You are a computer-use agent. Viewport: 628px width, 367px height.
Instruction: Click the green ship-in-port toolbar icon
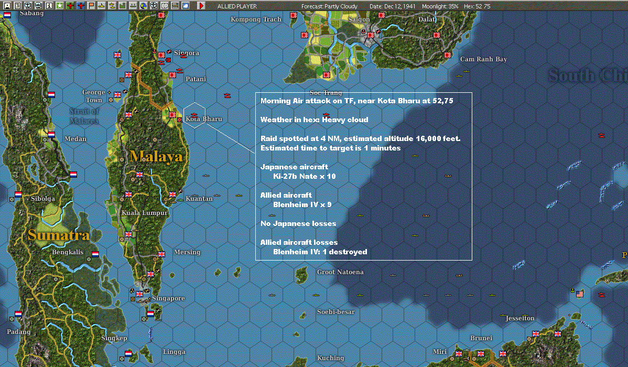(x=133, y=6)
